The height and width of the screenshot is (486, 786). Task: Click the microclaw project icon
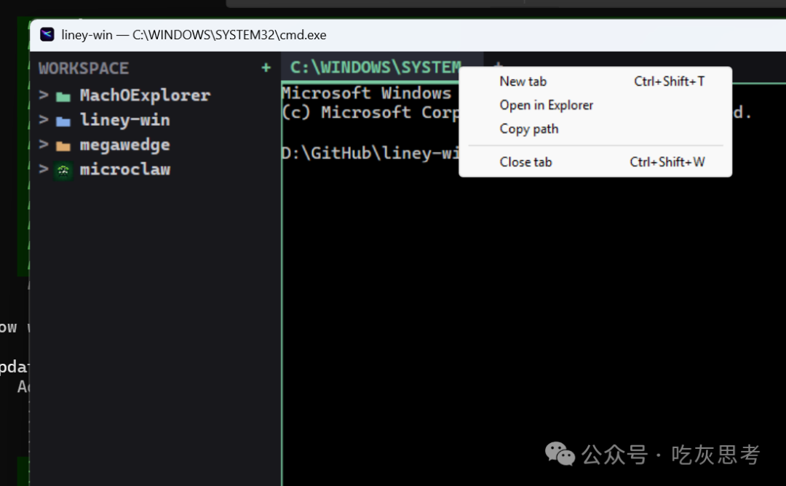pyautogui.click(x=63, y=170)
